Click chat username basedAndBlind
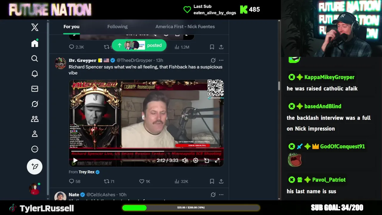382x215 pixels. pyautogui.click(x=323, y=106)
